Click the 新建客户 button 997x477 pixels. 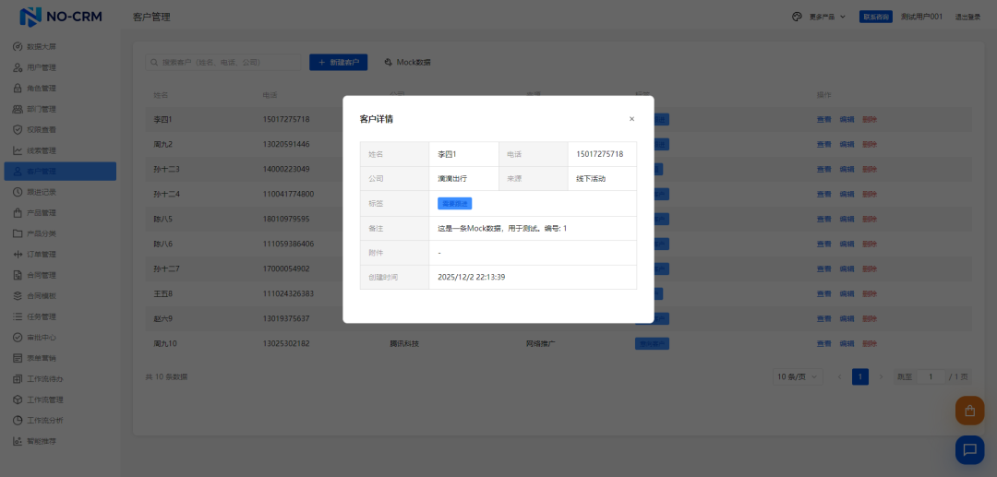pyautogui.click(x=338, y=62)
